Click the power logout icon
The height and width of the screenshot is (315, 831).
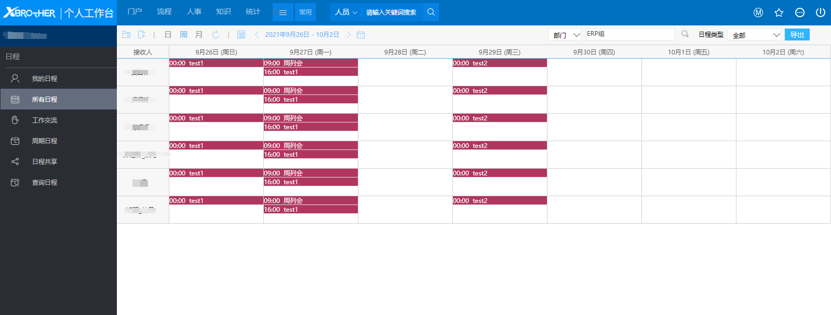820,12
